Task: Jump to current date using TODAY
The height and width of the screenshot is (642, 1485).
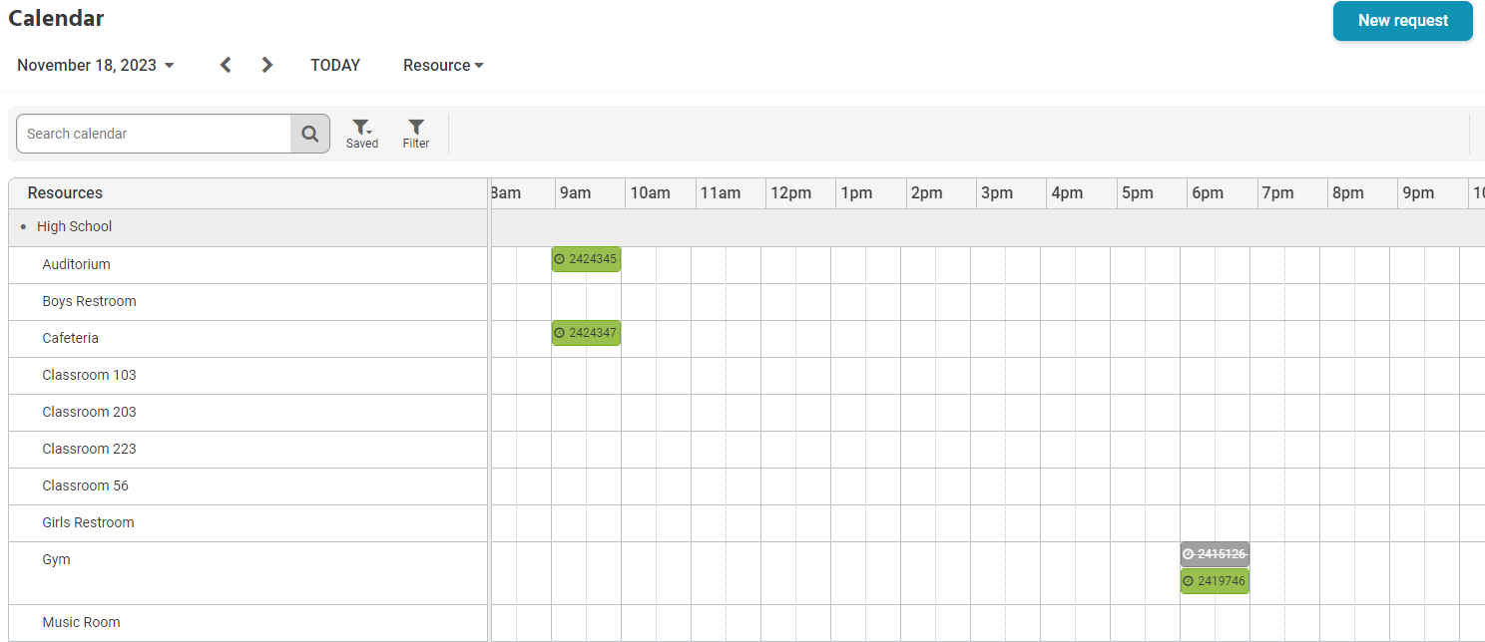Action: coord(335,64)
